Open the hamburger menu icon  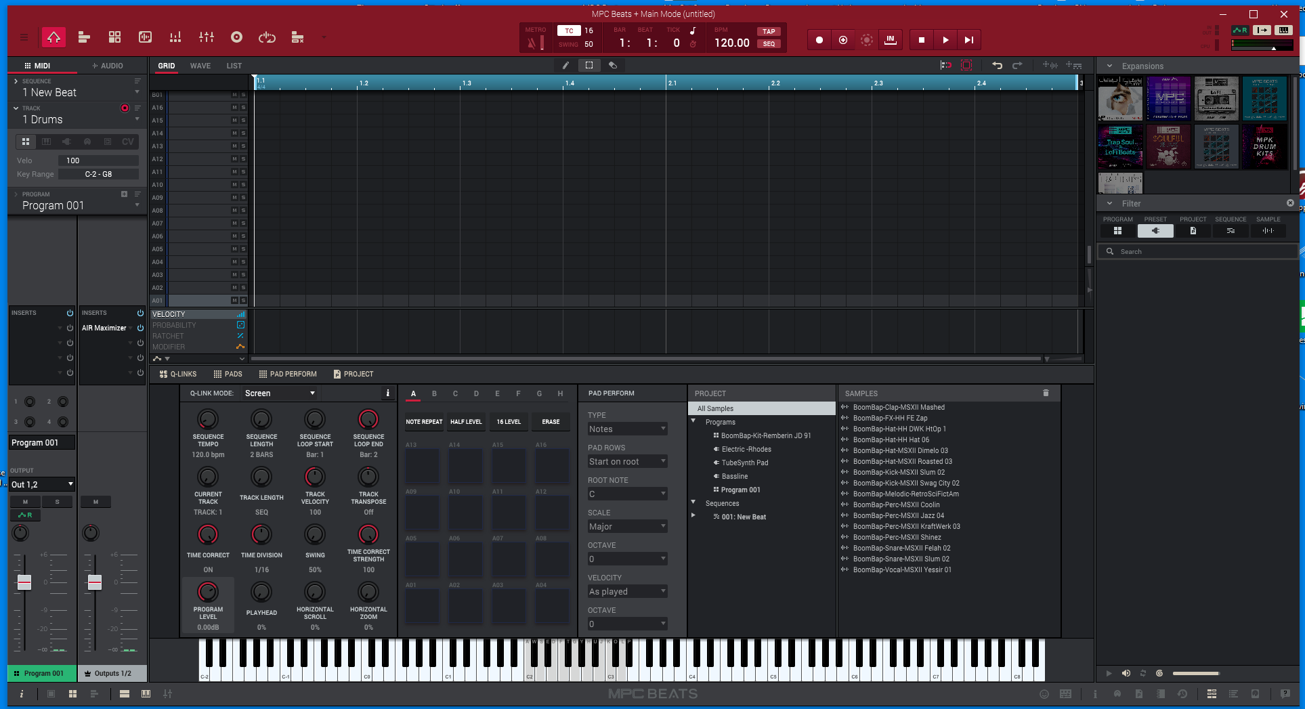(24, 38)
